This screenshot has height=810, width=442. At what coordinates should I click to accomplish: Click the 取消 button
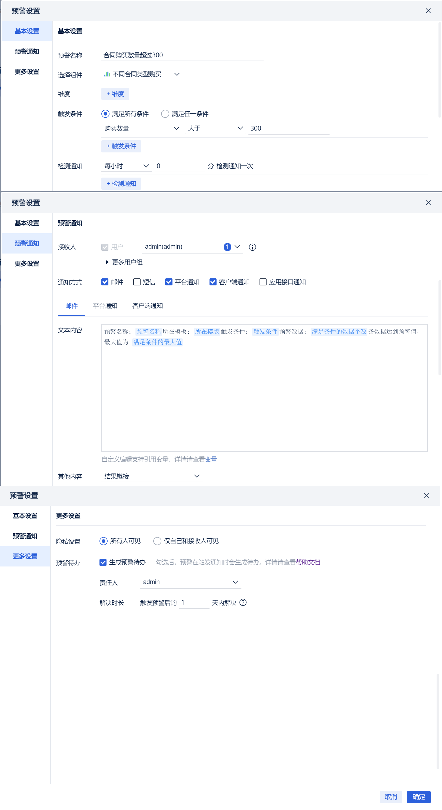[x=391, y=797]
